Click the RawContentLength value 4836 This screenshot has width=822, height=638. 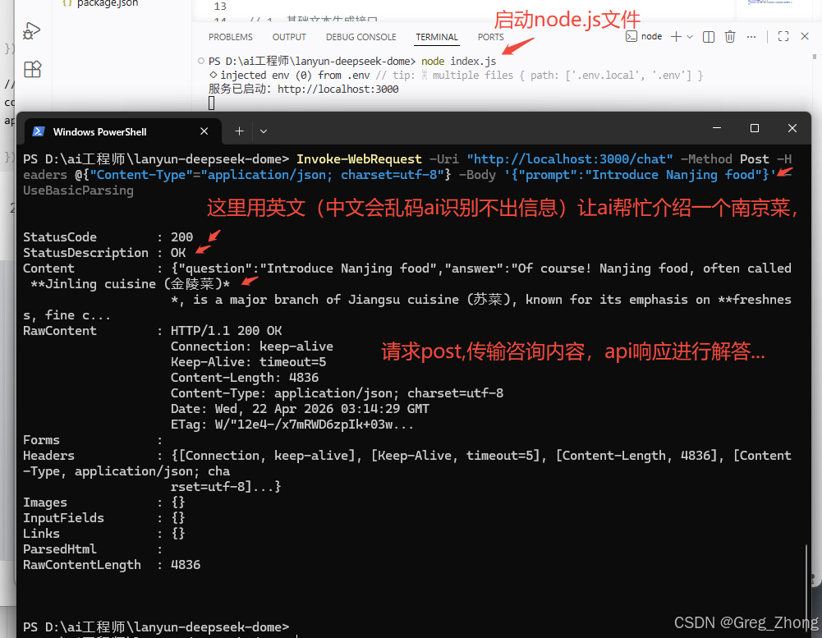[185, 565]
